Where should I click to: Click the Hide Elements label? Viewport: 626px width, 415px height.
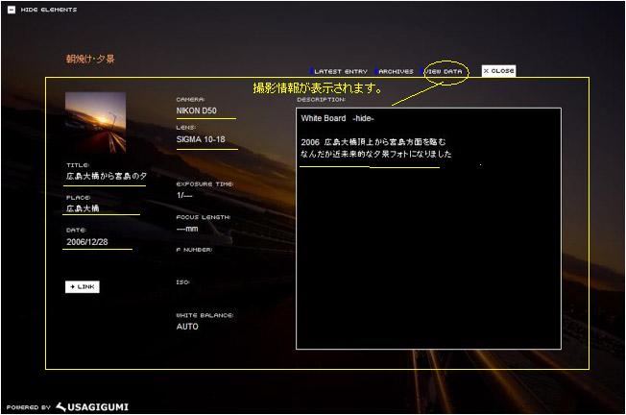pos(49,10)
